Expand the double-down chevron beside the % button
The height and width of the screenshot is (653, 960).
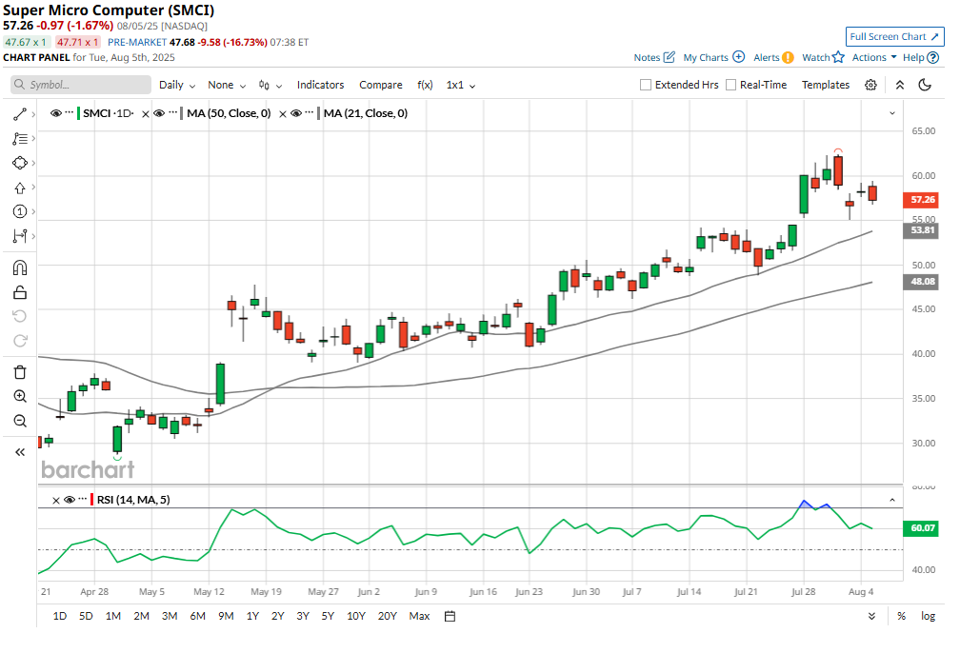[871, 616]
